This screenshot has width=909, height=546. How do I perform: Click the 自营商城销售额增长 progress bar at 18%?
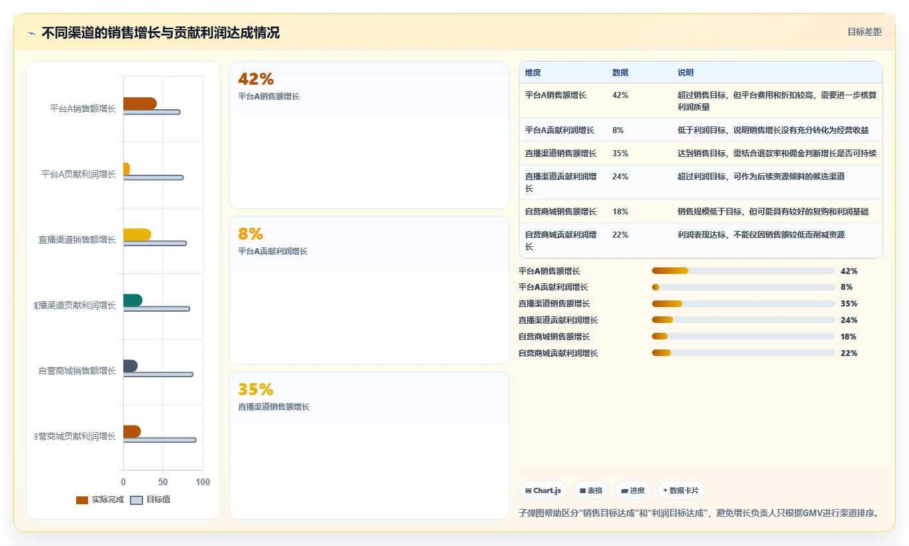click(743, 337)
